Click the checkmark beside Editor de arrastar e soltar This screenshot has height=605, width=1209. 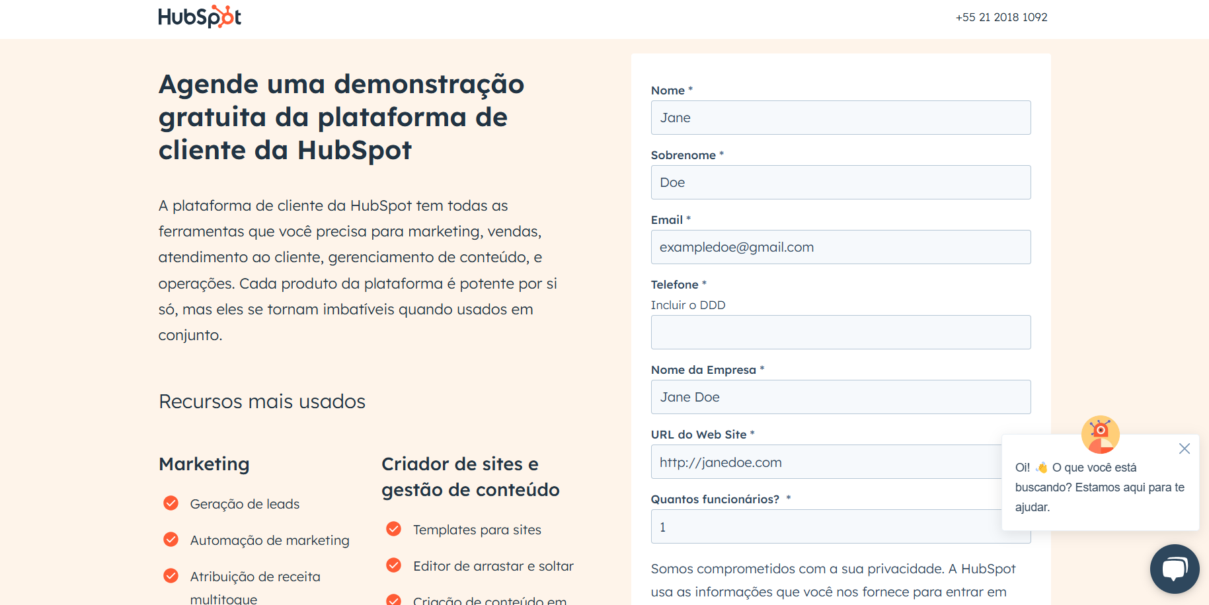(394, 565)
